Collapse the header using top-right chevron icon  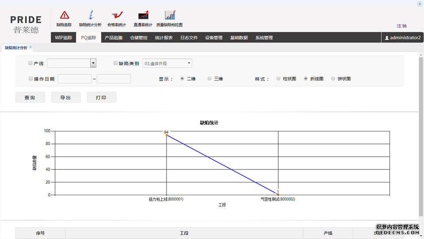(x=420, y=4)
